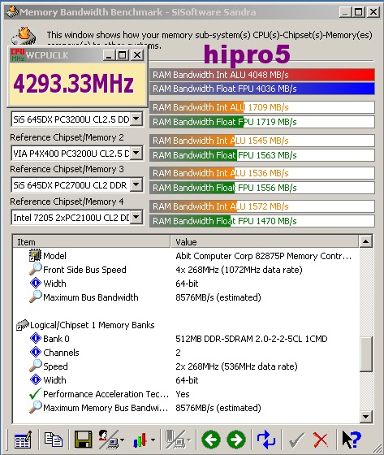Click the Front Side Bus Speed magnifier icon
Screen dimensions: 384x455
coord(36,269)
